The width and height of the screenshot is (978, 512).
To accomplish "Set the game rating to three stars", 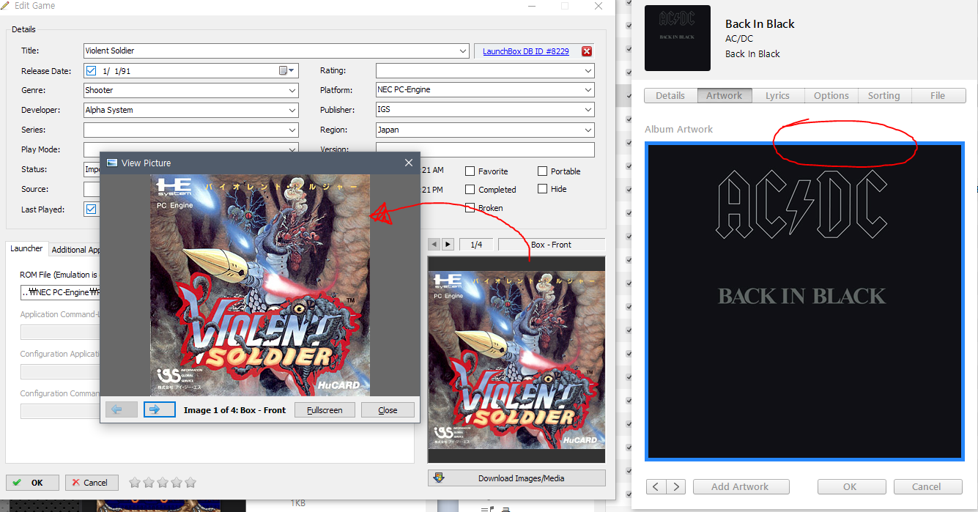I will click(x=163, y=483).
